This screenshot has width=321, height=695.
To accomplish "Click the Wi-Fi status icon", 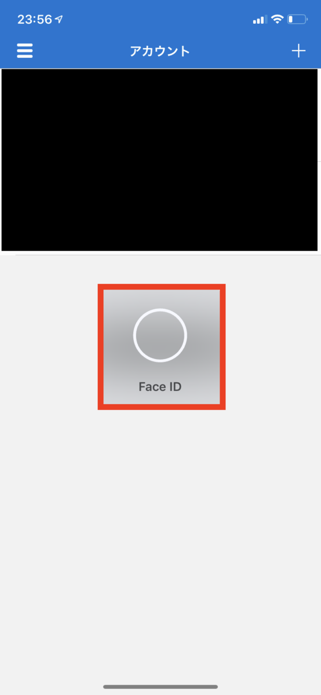I will (277, 19).
